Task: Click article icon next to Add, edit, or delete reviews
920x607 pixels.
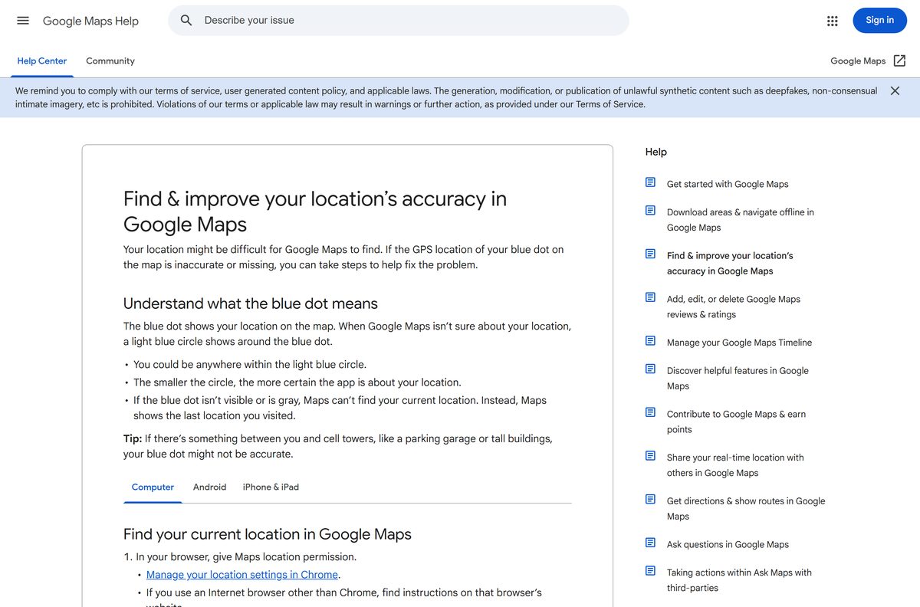Action: (x=650, y=297)
